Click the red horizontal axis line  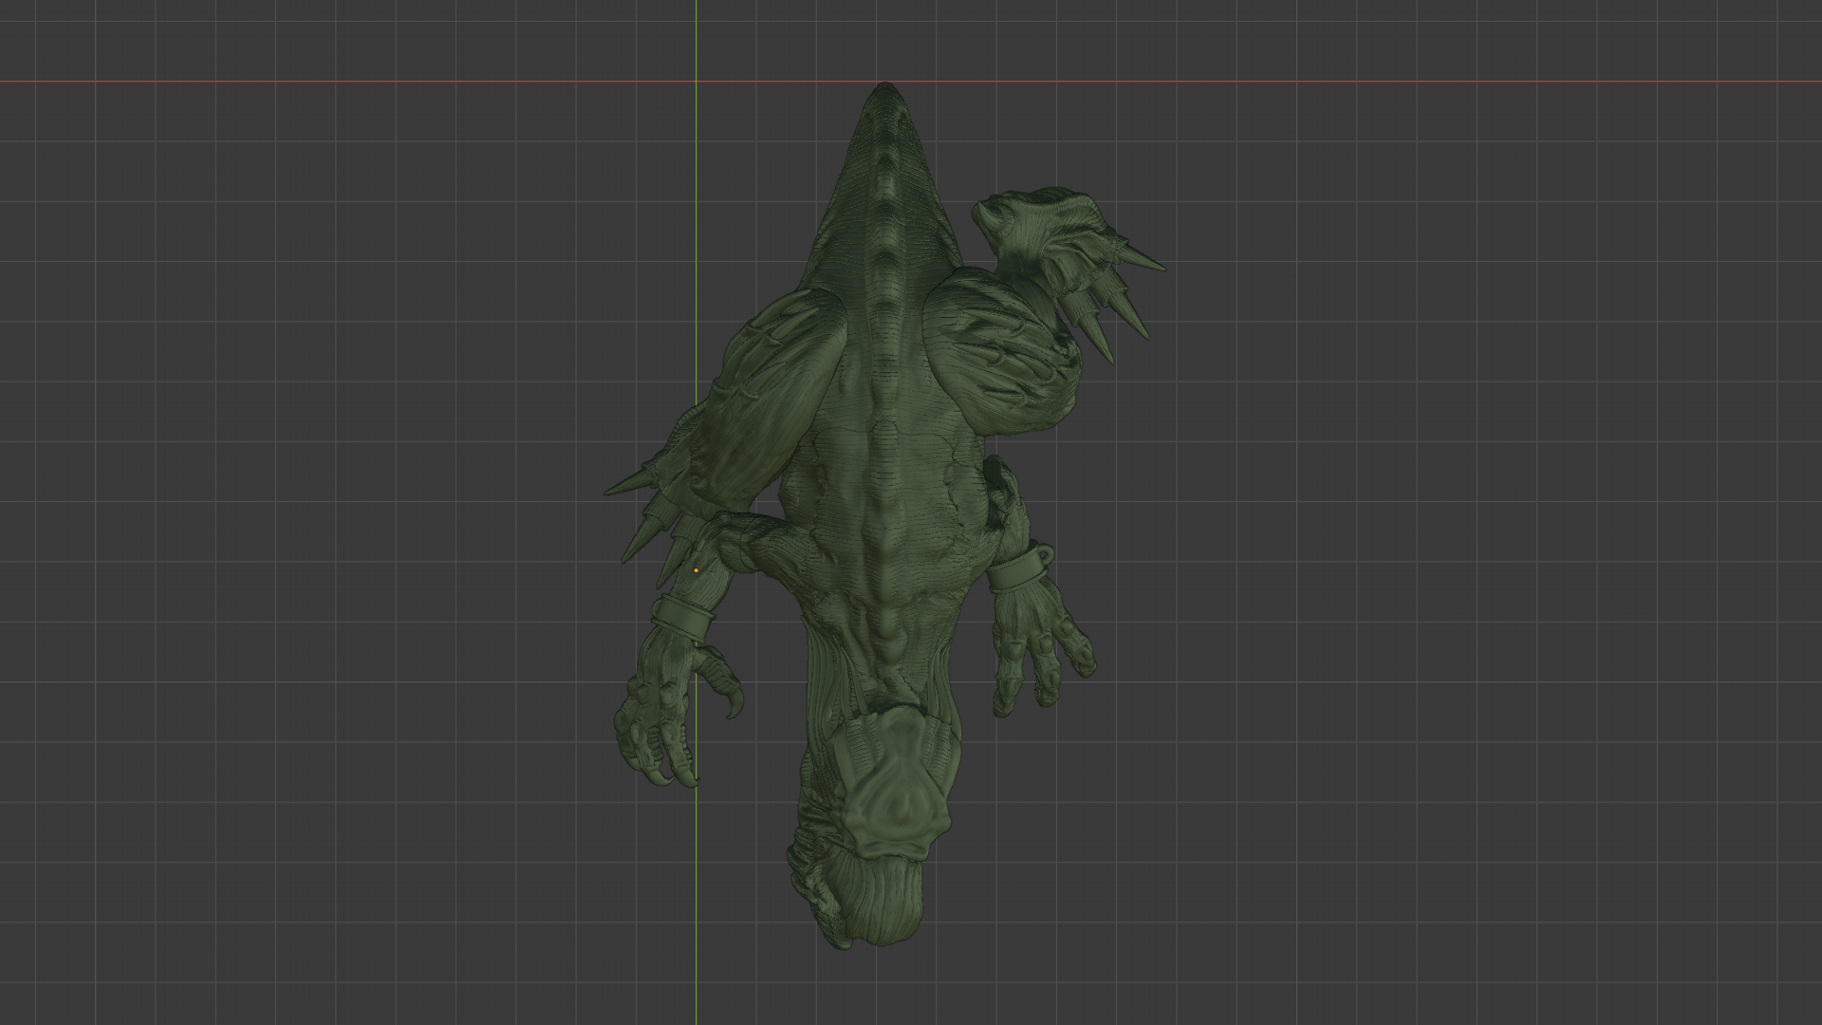380,82
